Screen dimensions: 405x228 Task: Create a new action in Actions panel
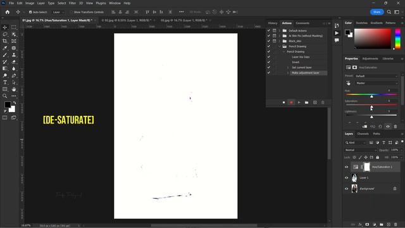coord(315,103)
